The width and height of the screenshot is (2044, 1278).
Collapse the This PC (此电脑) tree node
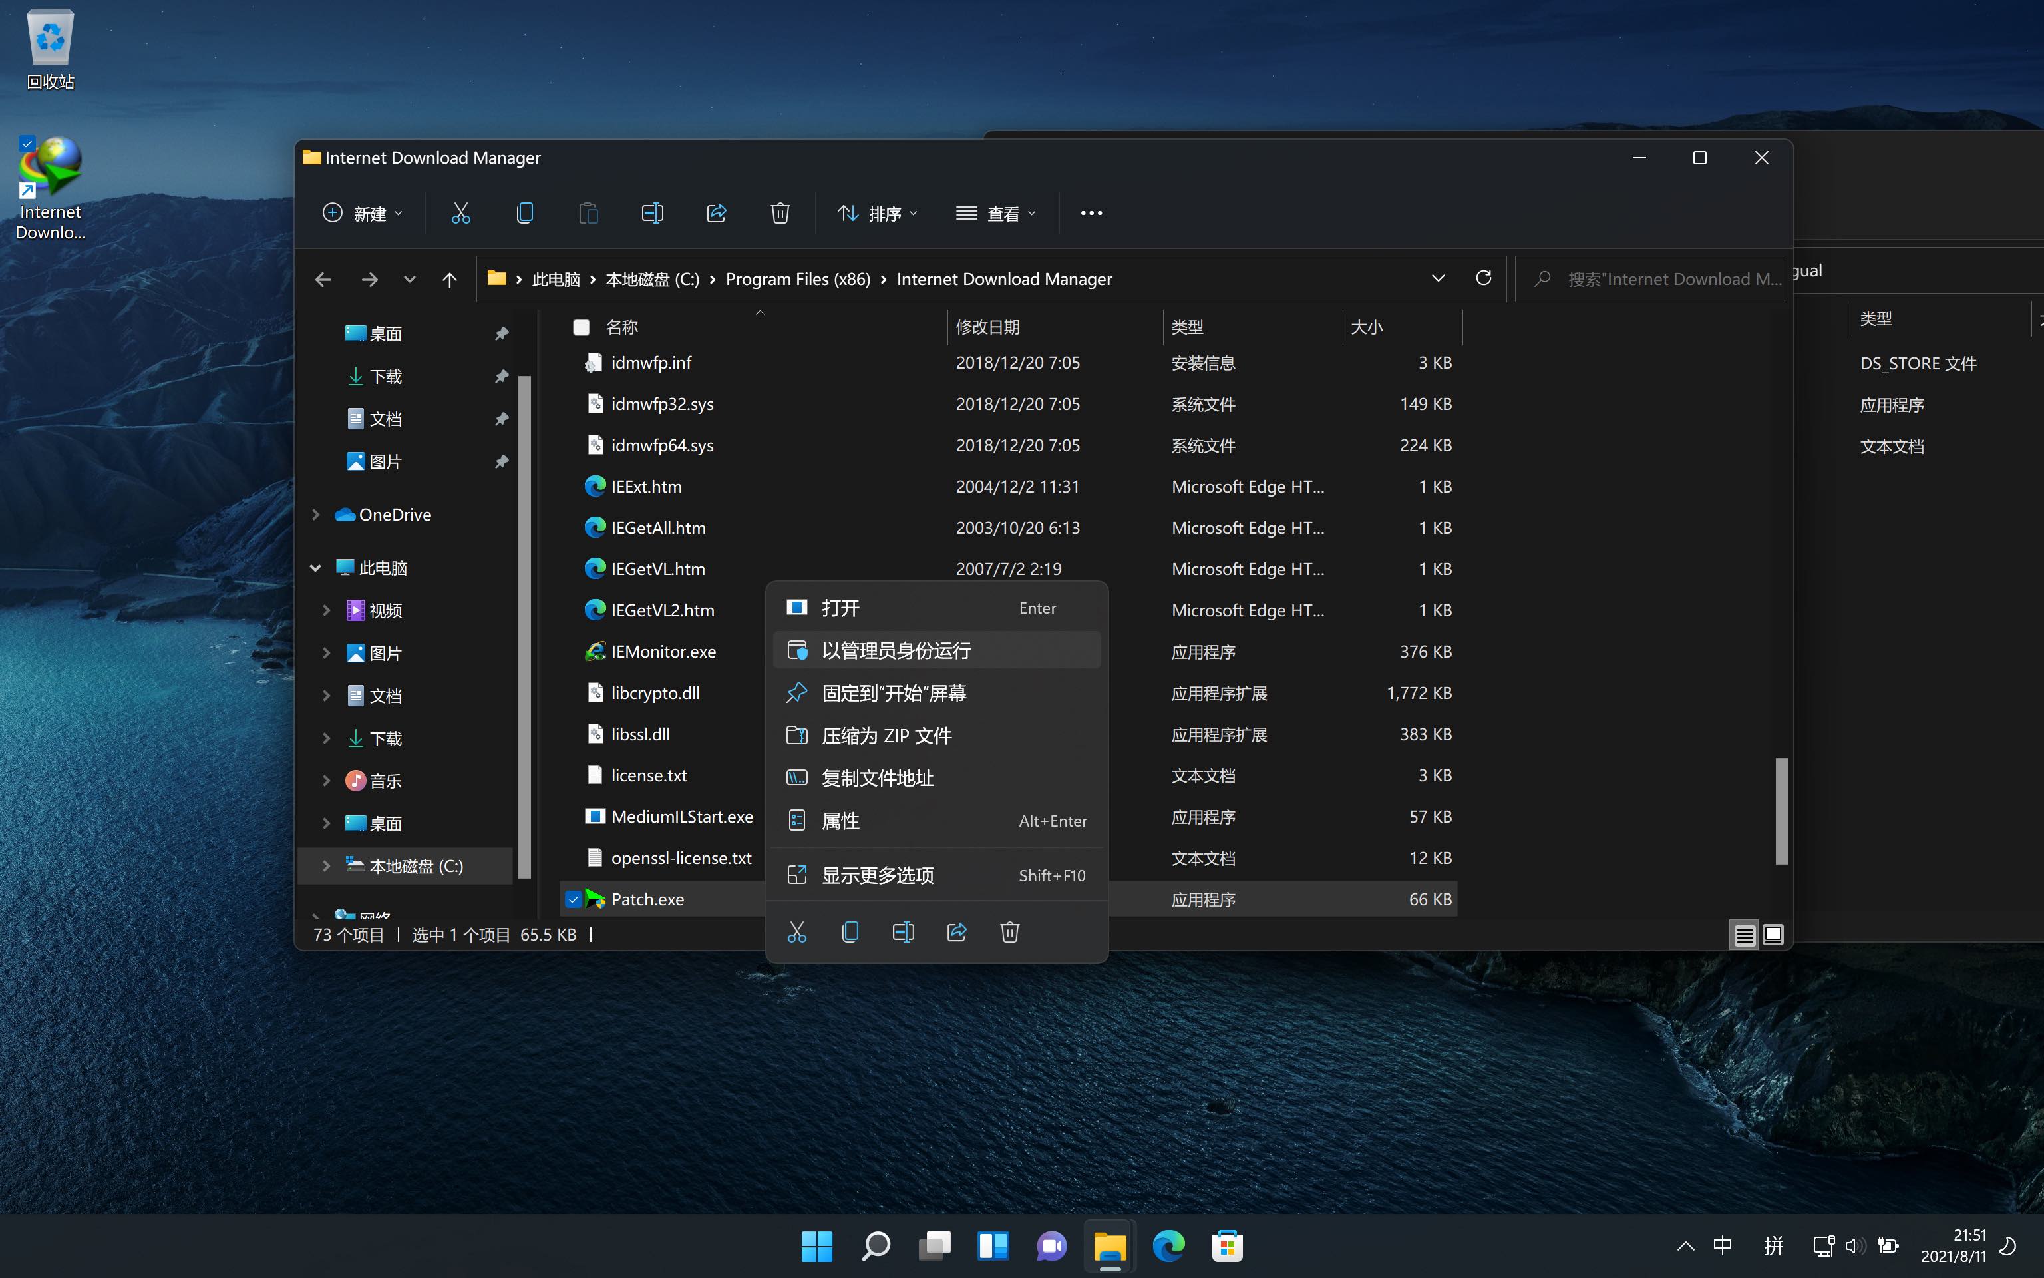point(316,568)
